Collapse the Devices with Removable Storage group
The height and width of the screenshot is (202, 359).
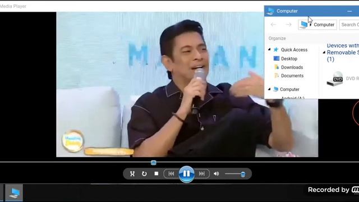coord(324,52)
